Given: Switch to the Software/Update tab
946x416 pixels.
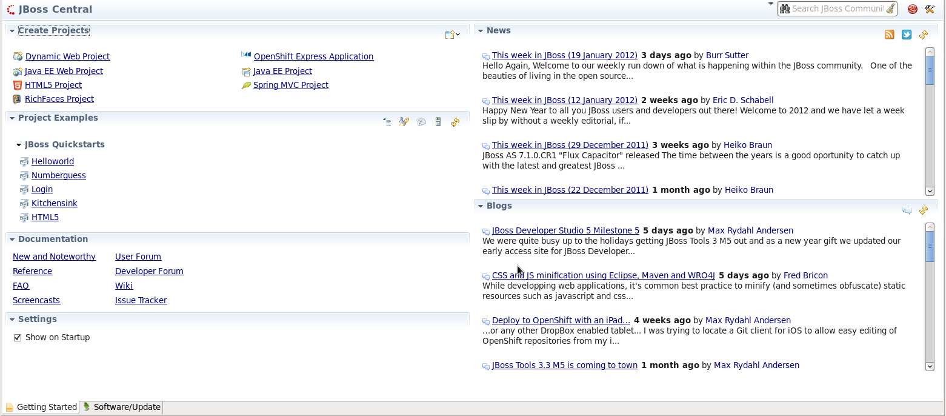Looking at the screenshot, I should click(121, 407).
